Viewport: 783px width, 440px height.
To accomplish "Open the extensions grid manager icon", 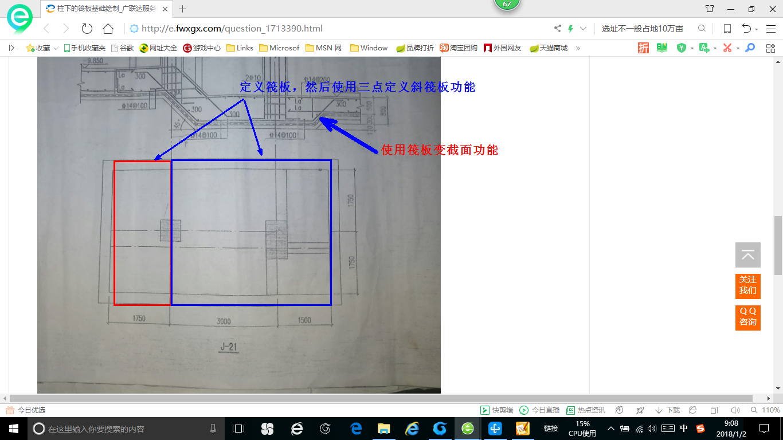I will point(770,48).
